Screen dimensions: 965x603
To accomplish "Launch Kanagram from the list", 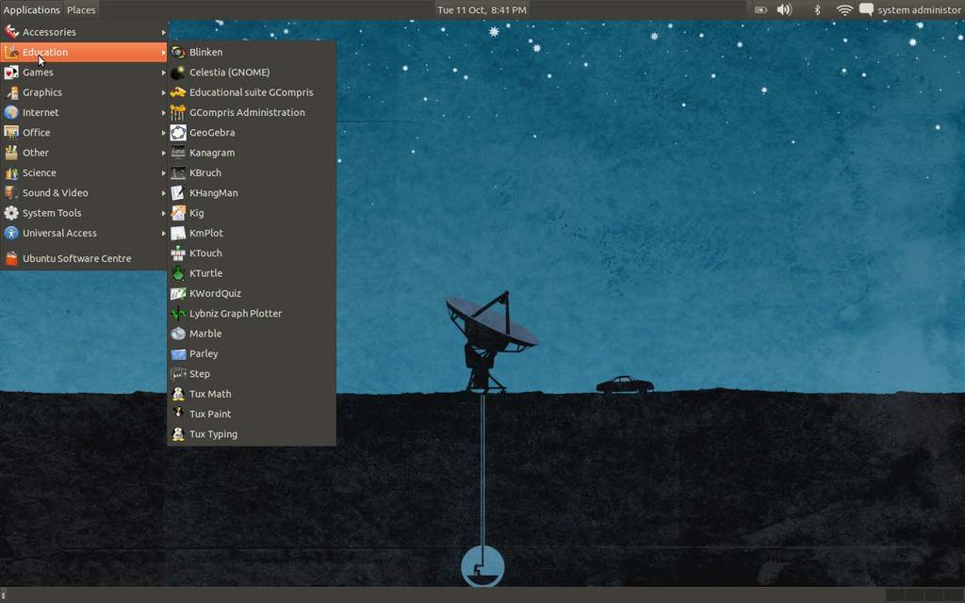I will [252, 153].
